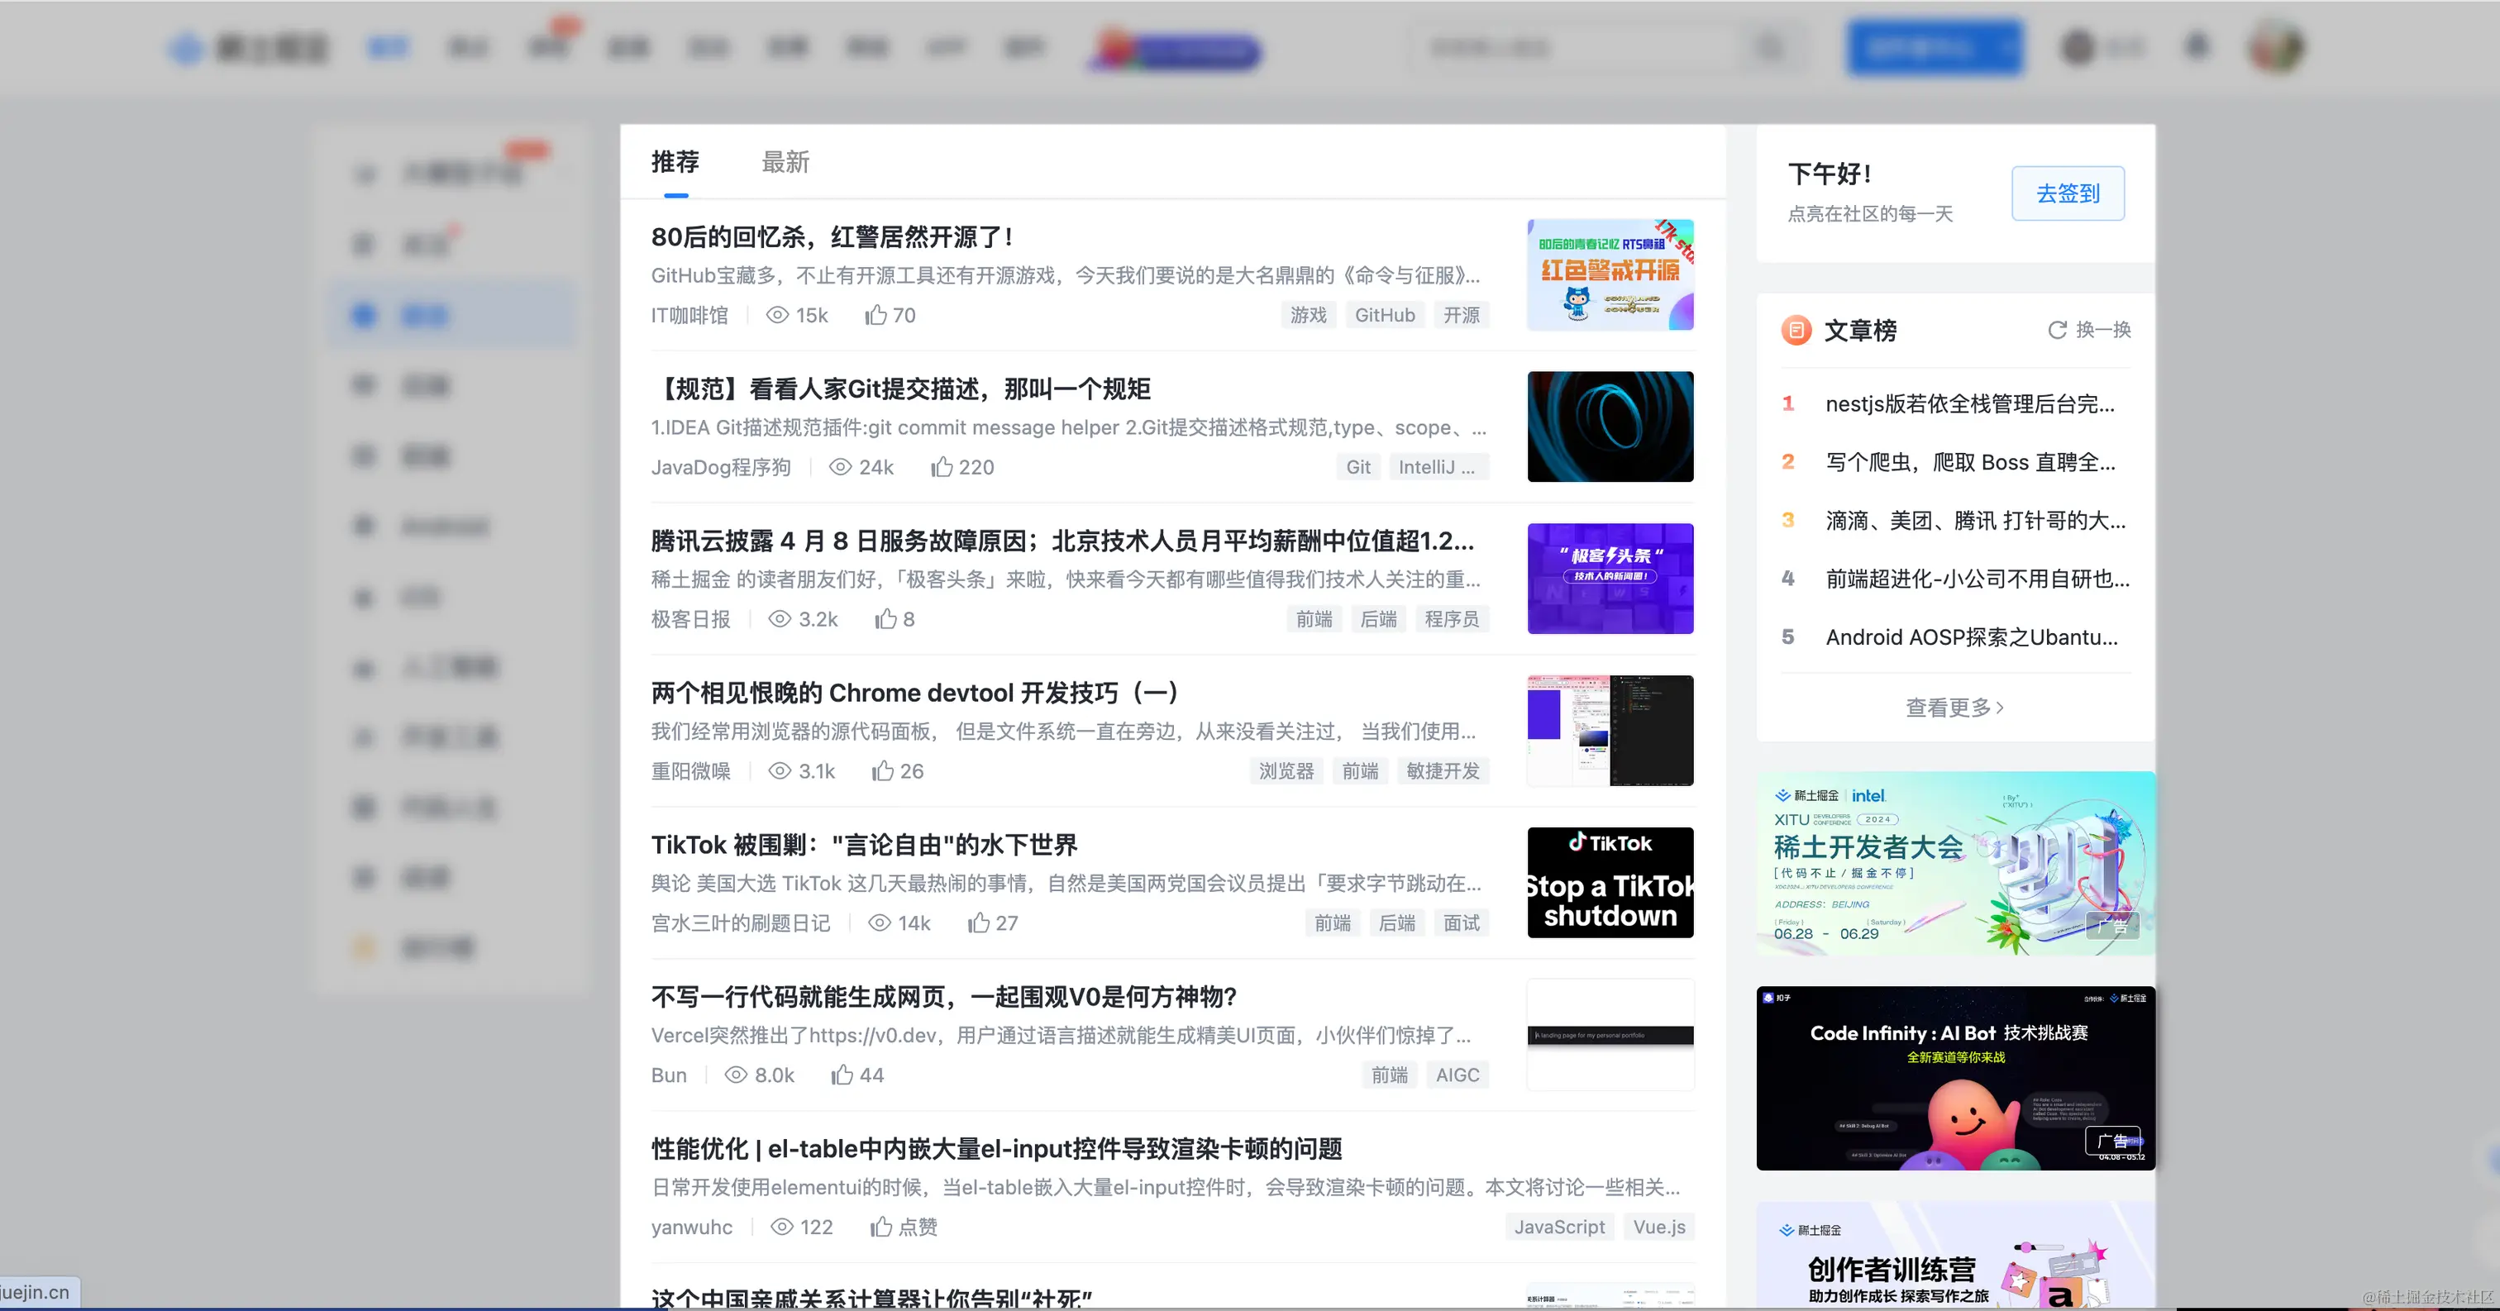Open notifications bell in the top bar
Screen dimensions: 2500x1311
point(2197,45)
